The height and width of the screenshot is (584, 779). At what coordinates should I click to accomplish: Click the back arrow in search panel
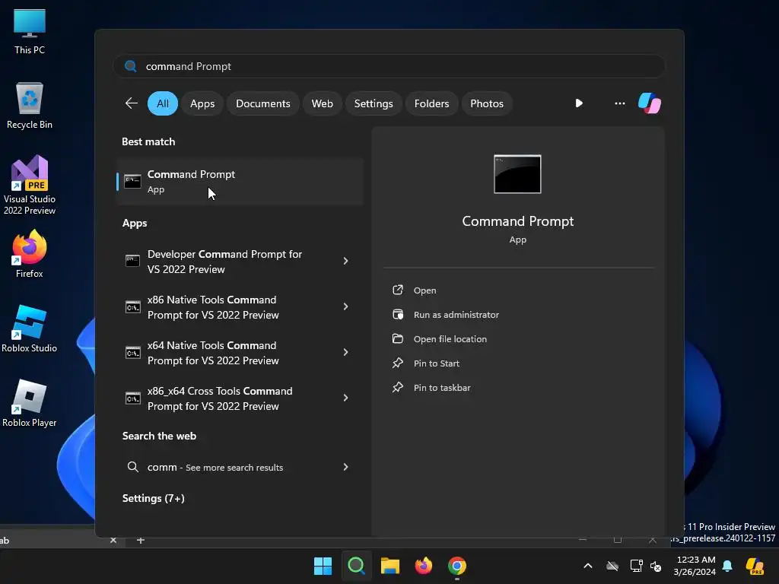pos(131,103)
